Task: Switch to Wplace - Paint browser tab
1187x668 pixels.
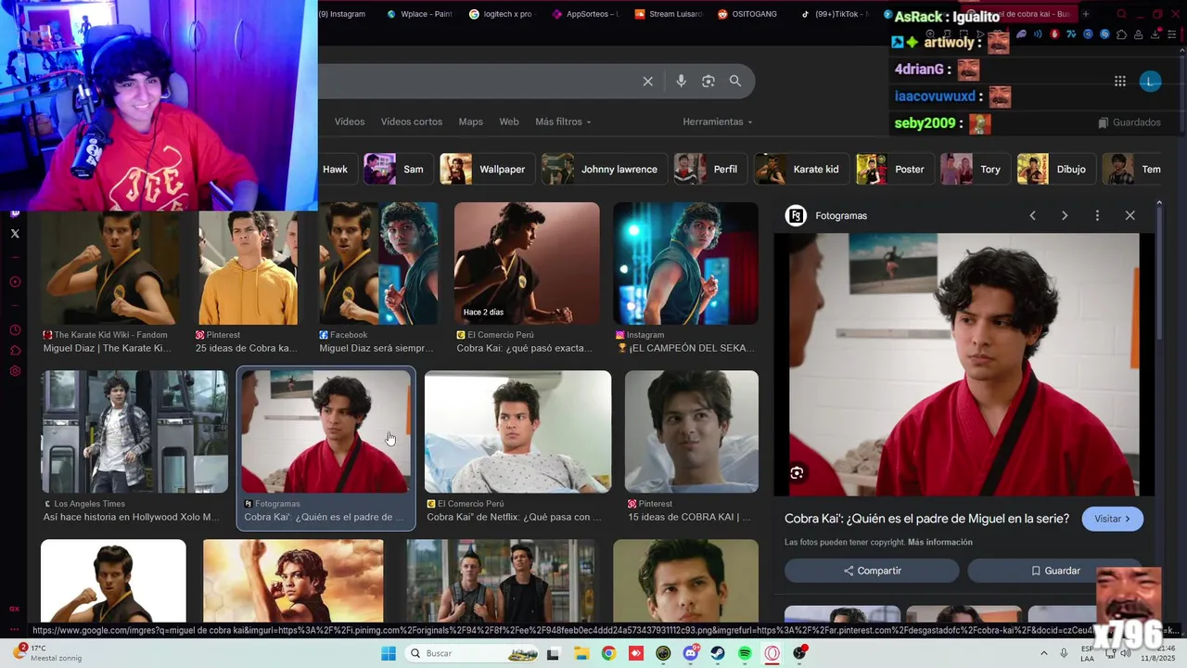Action: 419,14
